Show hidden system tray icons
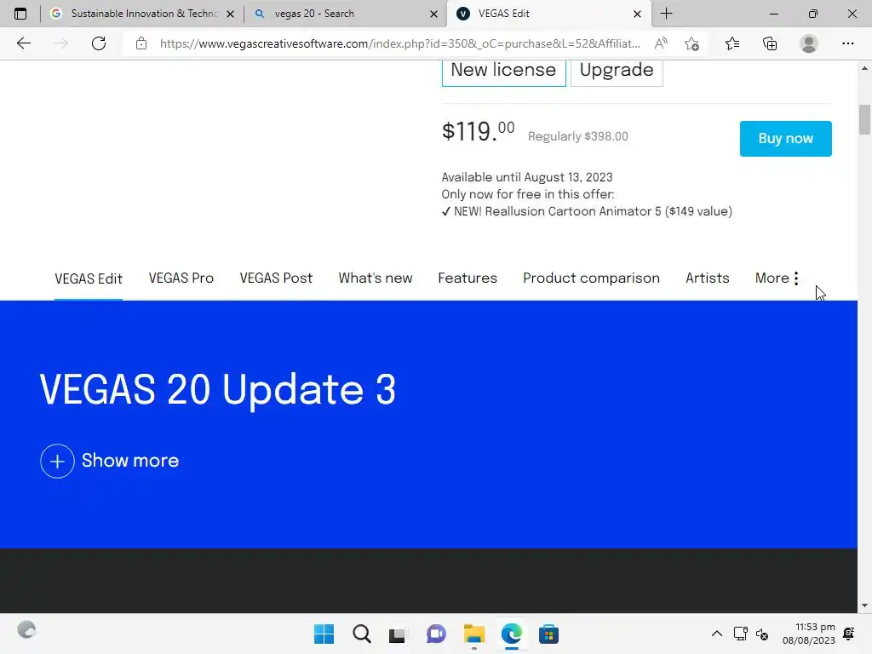 (x=717, y=634)
